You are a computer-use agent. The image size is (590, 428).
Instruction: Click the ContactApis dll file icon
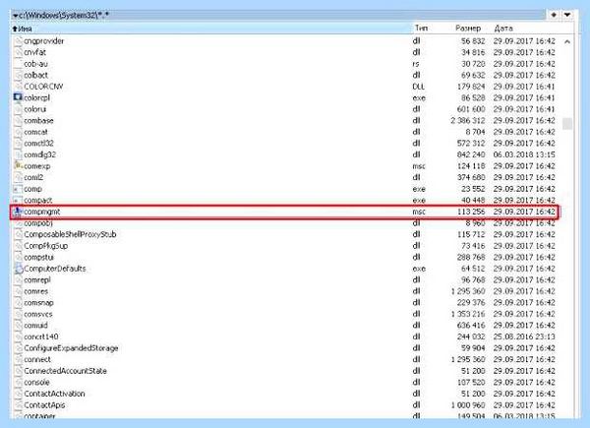[18, 405]
